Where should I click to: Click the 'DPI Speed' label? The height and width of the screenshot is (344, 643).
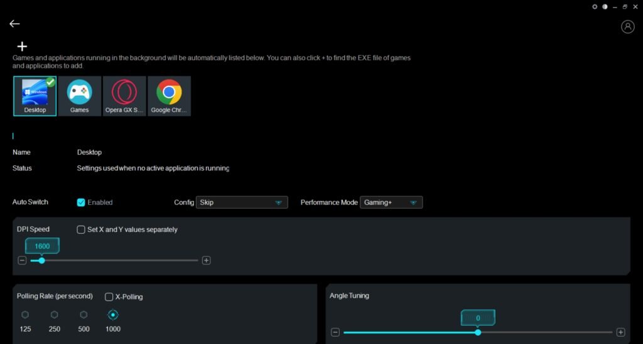point(33,229)
